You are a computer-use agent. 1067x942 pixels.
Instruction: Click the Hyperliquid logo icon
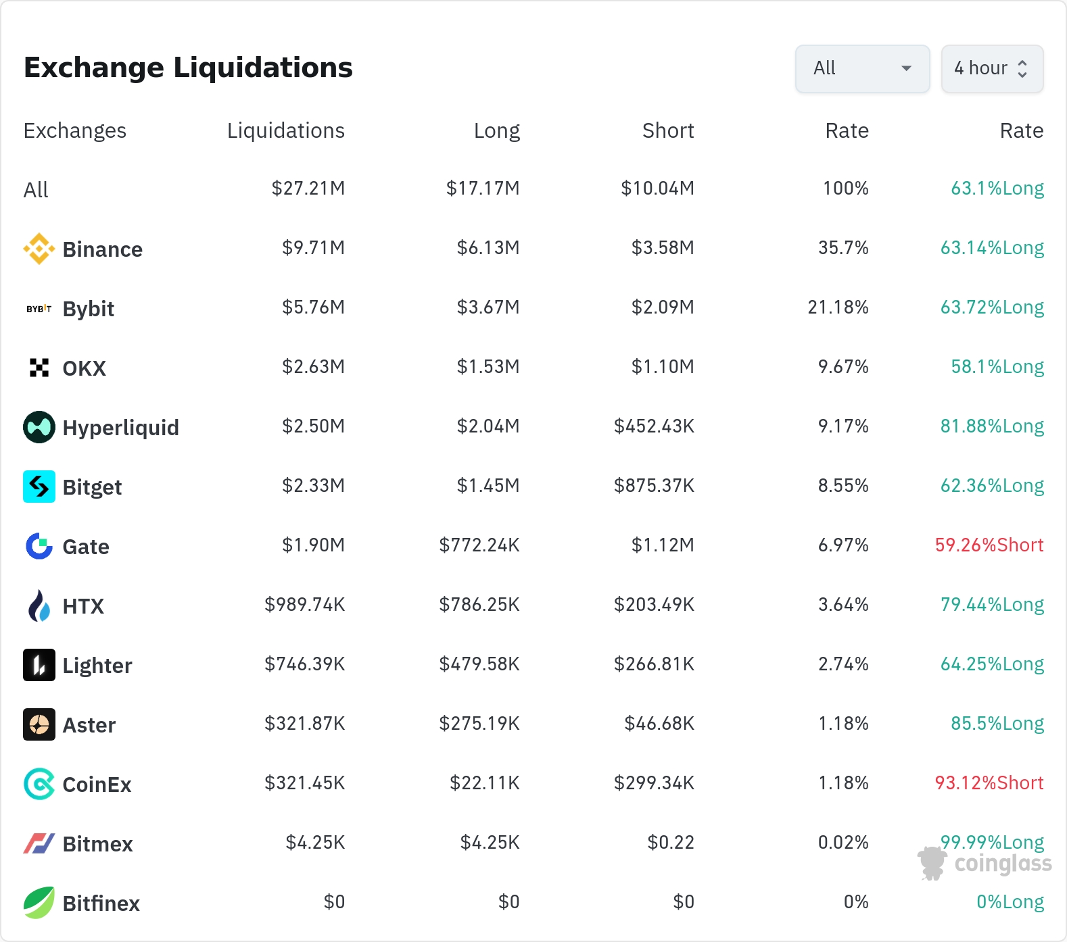[x=39, y=427]
